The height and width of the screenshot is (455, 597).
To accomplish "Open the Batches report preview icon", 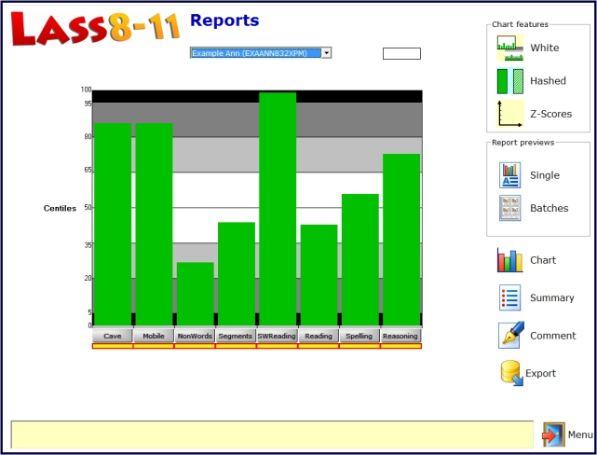I will coord(509,208).
